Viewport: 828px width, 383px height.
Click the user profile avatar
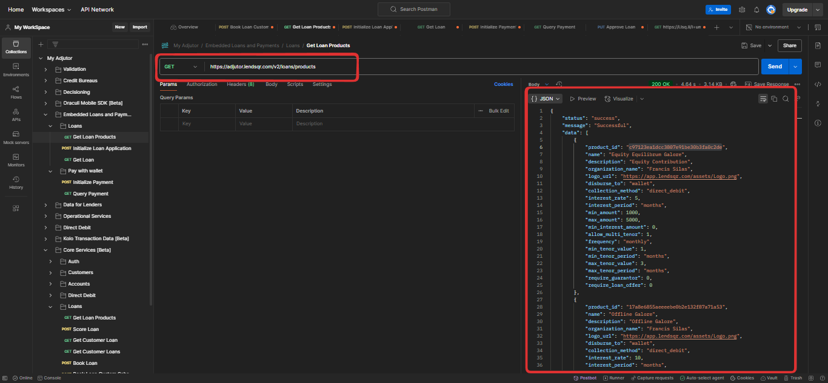tap(771, 10)
